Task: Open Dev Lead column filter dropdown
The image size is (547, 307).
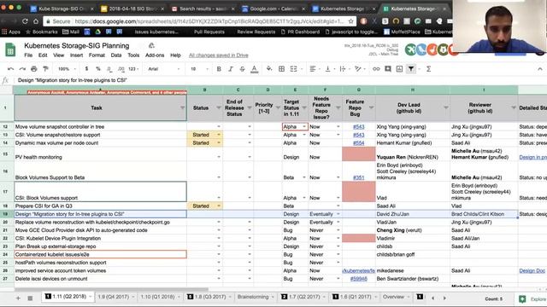Action: click(x=446, y=108)
